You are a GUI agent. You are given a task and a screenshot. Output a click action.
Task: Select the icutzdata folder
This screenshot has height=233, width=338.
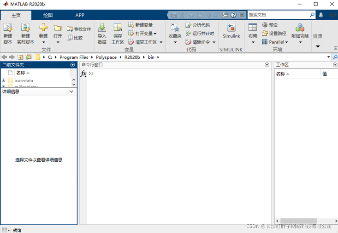[x=24, y=80]
